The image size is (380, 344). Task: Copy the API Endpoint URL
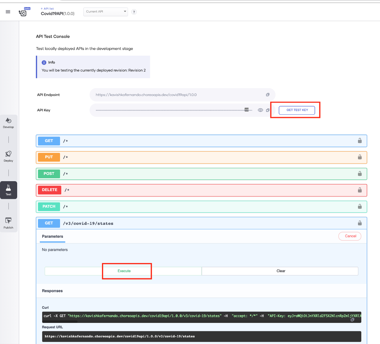(x=268, y=95)
